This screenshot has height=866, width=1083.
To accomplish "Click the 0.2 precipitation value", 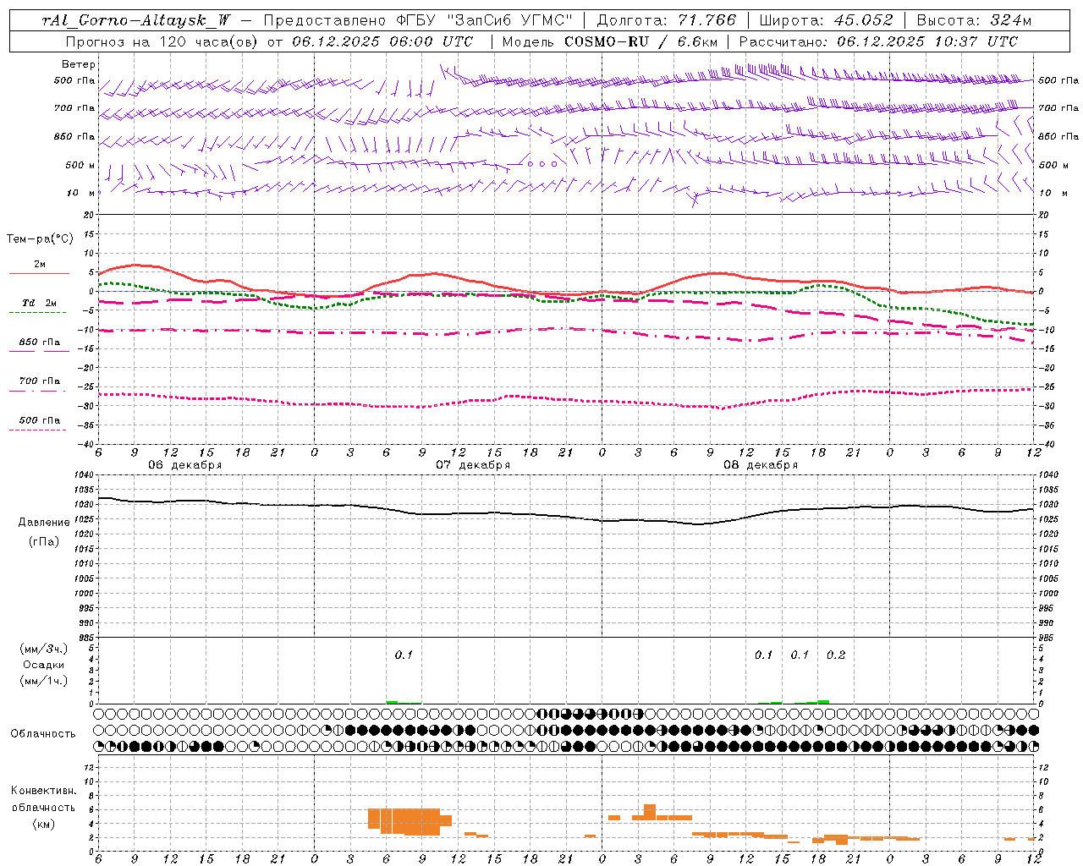I will (x=836, y=655).
